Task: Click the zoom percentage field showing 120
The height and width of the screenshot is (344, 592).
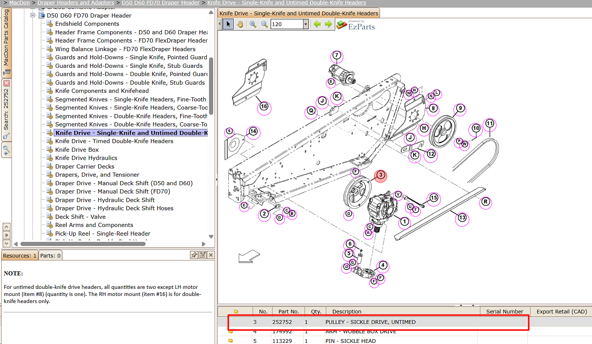Action: [x=287, y=24]
